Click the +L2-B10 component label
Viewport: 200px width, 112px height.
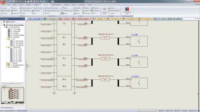coord(135,77)
